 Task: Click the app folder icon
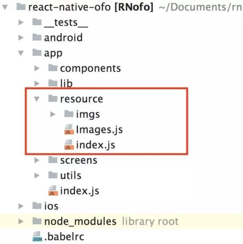pos(37,52)
